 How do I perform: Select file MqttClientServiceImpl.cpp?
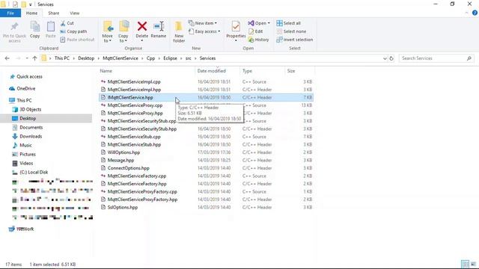(134, 81)
